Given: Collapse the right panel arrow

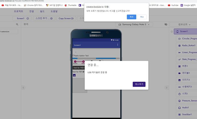Looking at the screenshot, I should point(166,88).
